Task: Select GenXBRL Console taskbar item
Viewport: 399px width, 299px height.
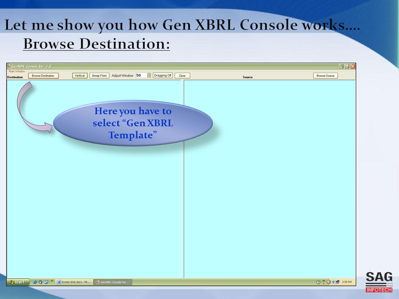Action: point(113,282)
